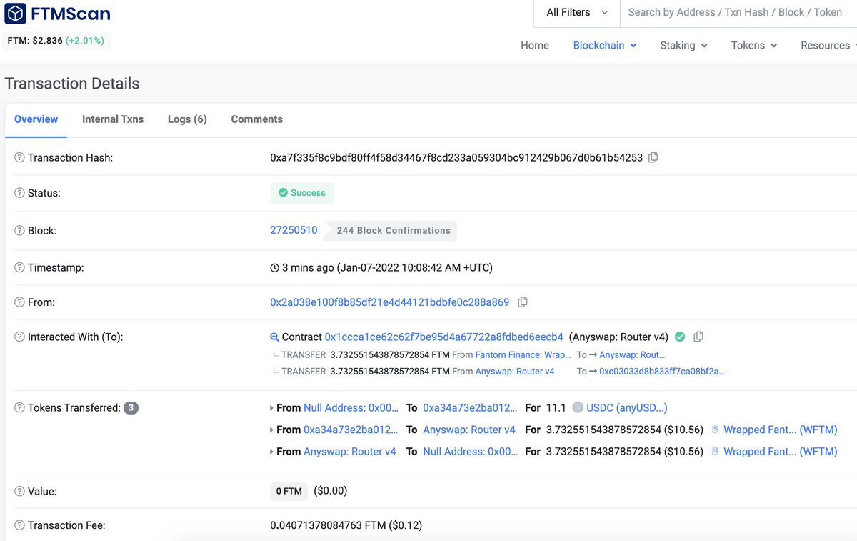Copy the Anyswap contract address
The height and width of the screenshot is (541, 857).
coord(698,337)
